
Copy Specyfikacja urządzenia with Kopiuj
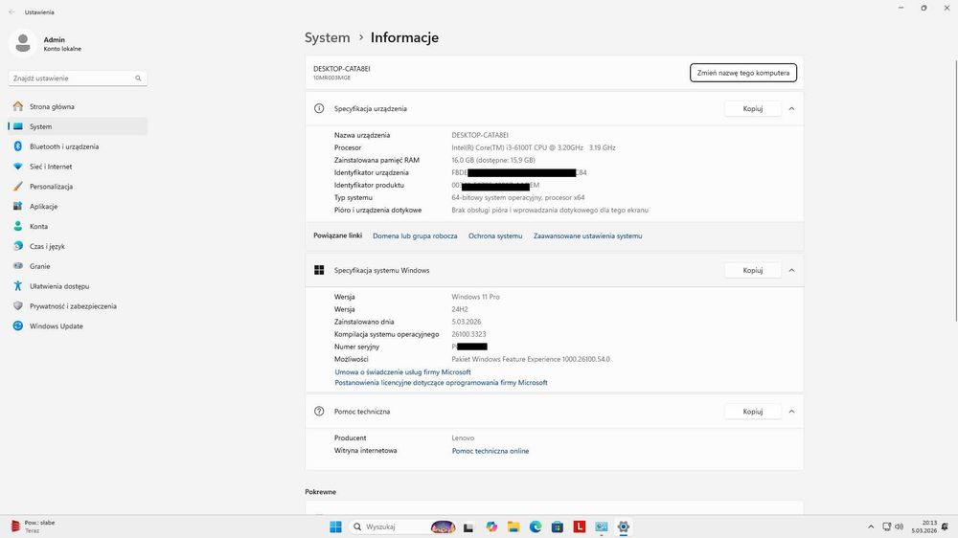(x=753, y=109)
